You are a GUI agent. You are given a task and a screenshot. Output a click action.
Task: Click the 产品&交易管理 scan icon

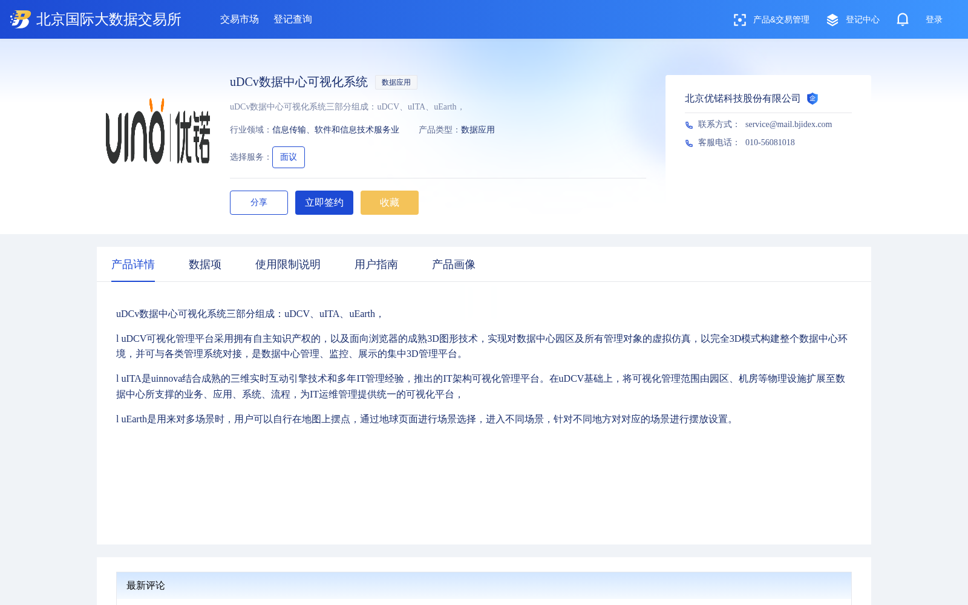tap(740, 20)
